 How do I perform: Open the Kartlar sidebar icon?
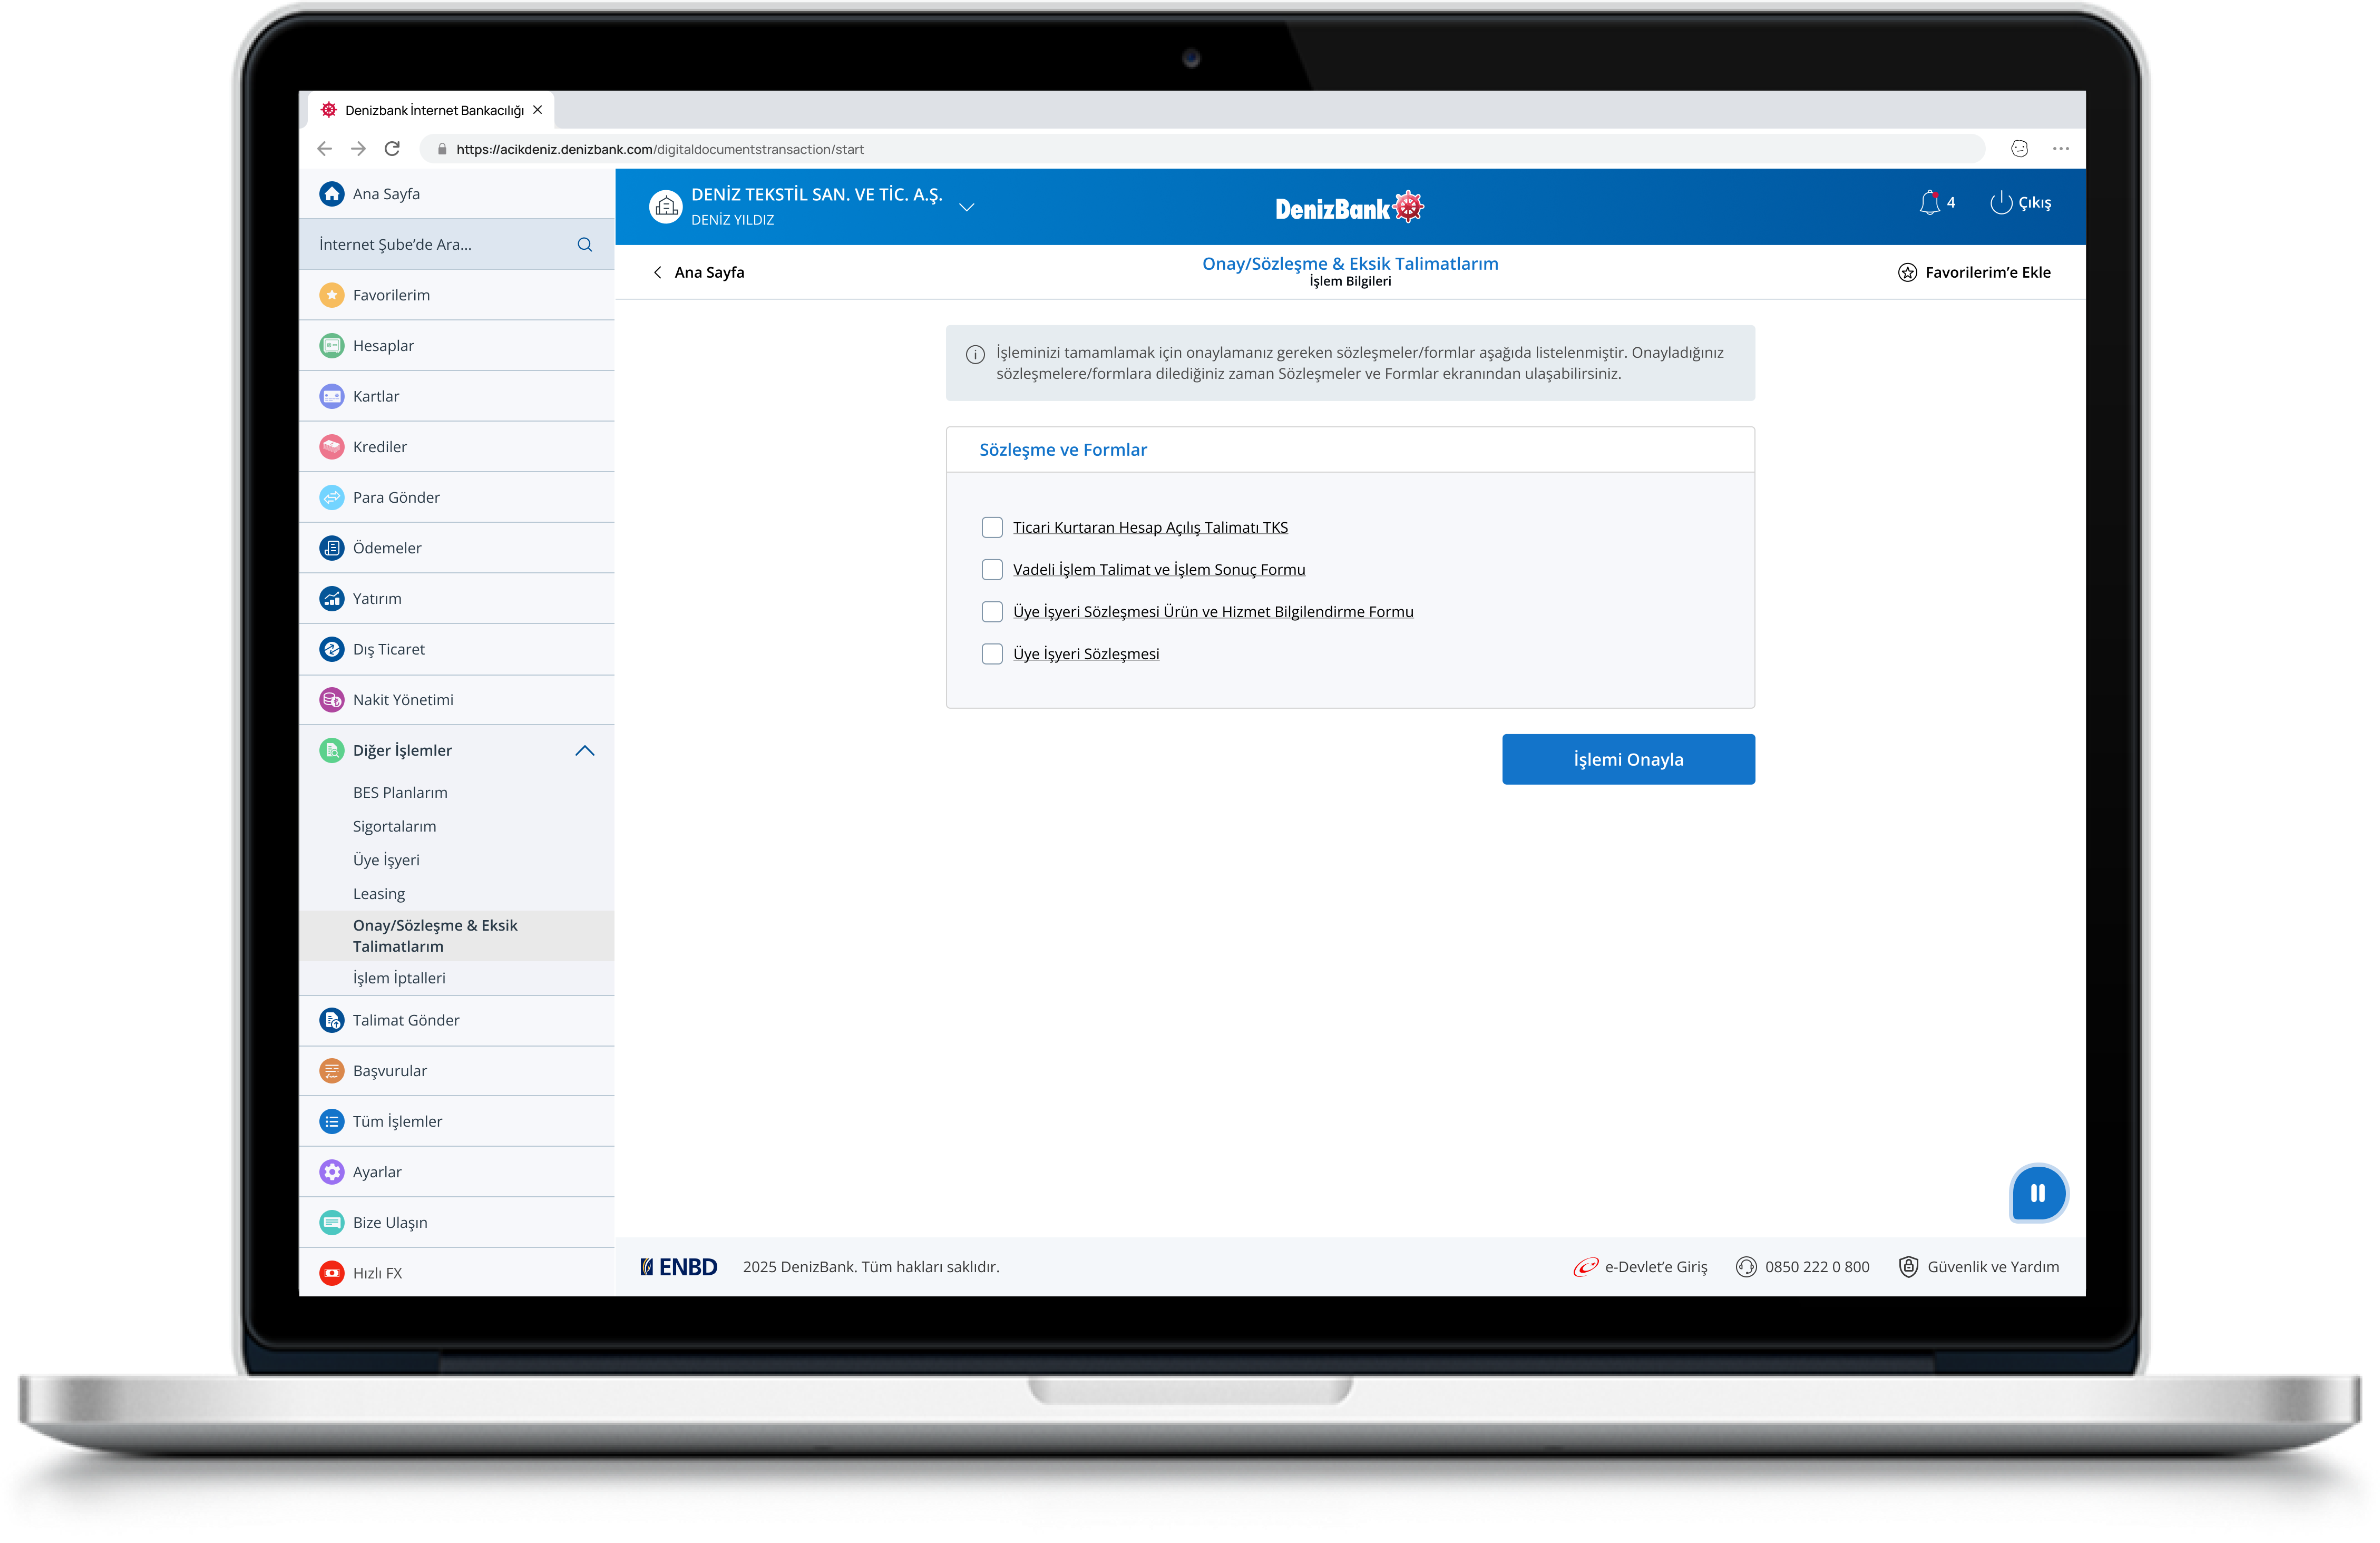pyautogui.click(x=332, y=396)
